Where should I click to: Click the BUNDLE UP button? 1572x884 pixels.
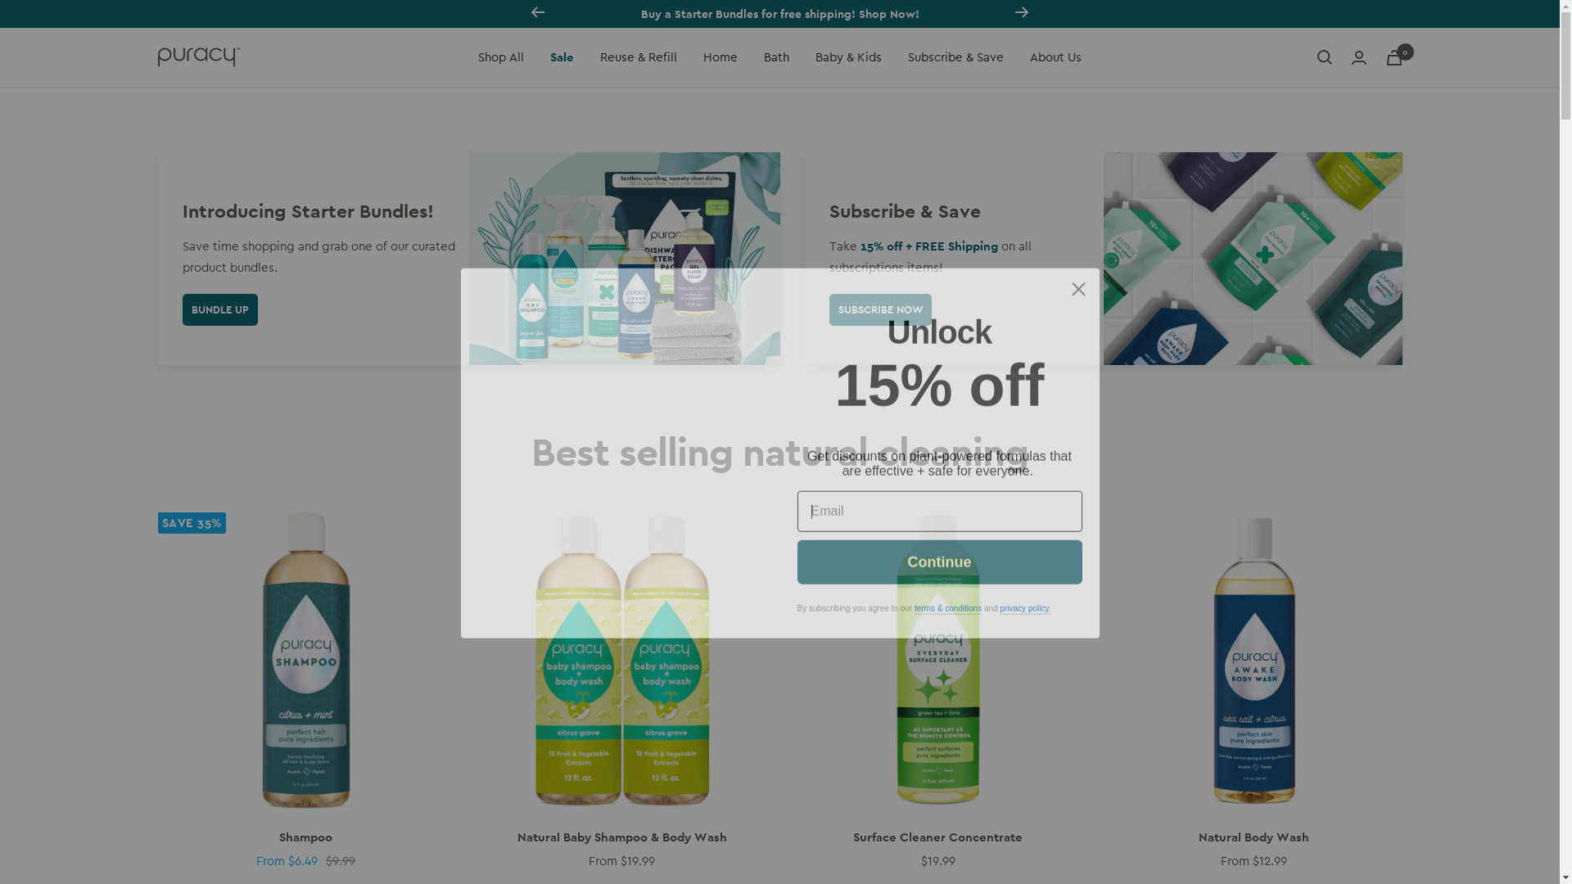click(x=220, y=309)
